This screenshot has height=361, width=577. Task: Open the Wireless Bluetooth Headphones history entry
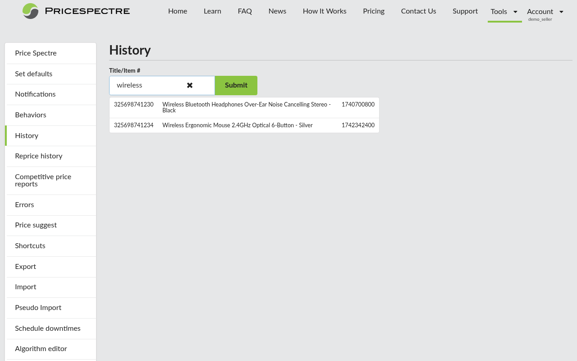click(244, 107)
